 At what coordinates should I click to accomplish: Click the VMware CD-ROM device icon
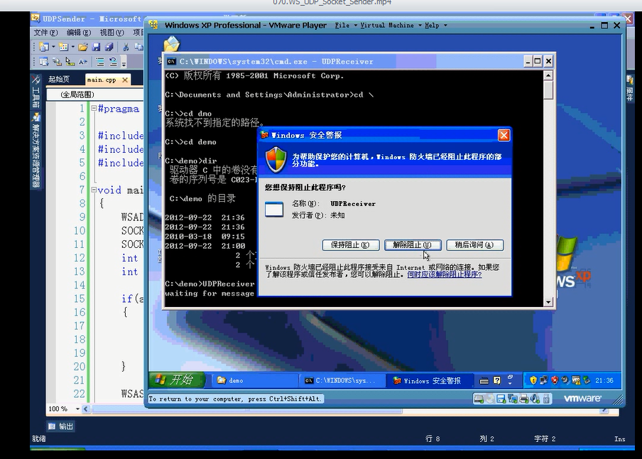click(x=490, y=399)
